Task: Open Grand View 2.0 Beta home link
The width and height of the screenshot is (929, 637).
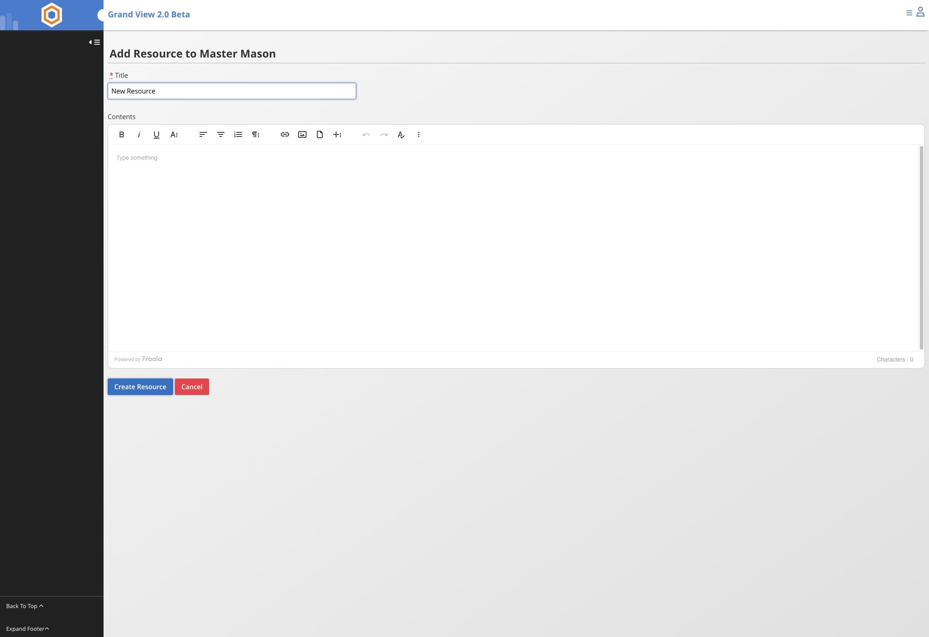Action: (x=149, y=14)
